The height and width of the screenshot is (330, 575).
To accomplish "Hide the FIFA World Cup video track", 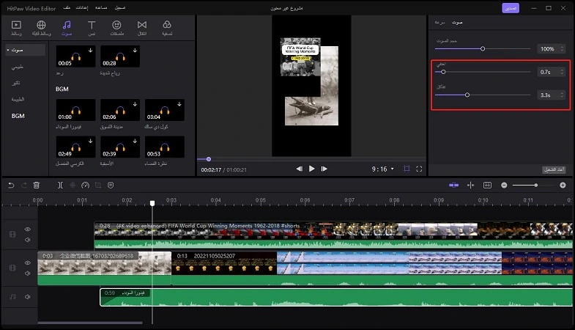I will [28, 229].
